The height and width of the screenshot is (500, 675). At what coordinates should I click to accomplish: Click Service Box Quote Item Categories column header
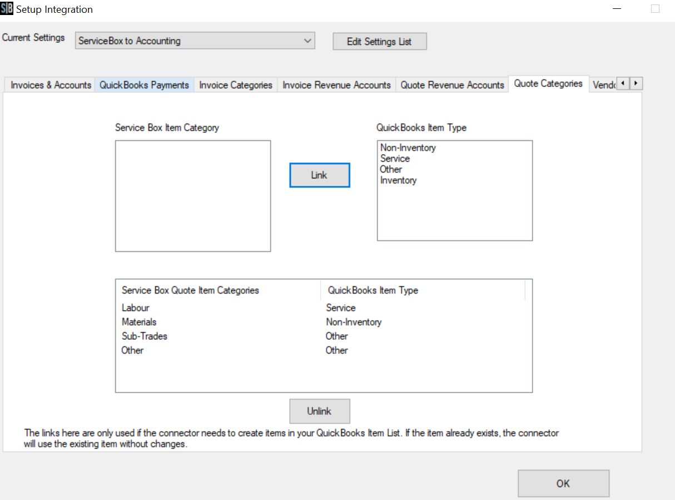tap(218, 290)
